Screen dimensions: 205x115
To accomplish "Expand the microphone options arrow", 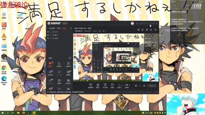I will pyautogui.click(x=122, y=85).
